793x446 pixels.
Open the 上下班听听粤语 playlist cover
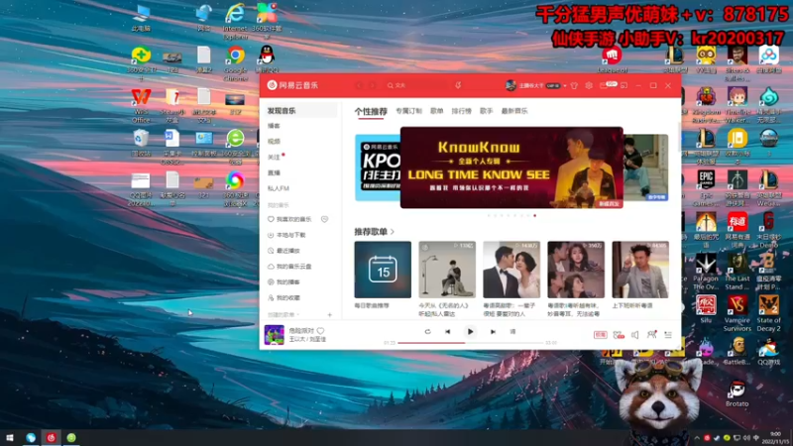pos(640,270)
